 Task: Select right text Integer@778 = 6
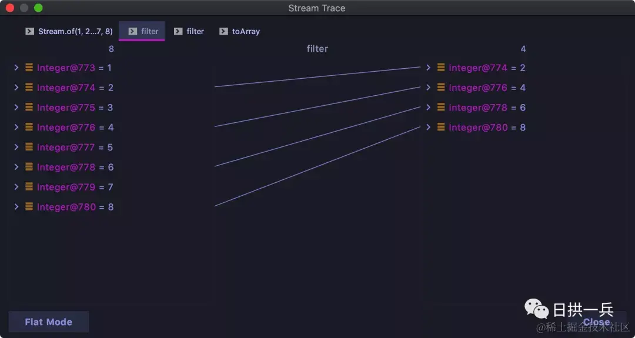point(487,107)
